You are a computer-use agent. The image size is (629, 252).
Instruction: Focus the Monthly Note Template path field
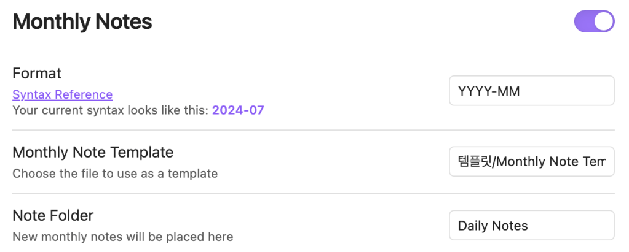pyautogui.click(x=531, y=161)
